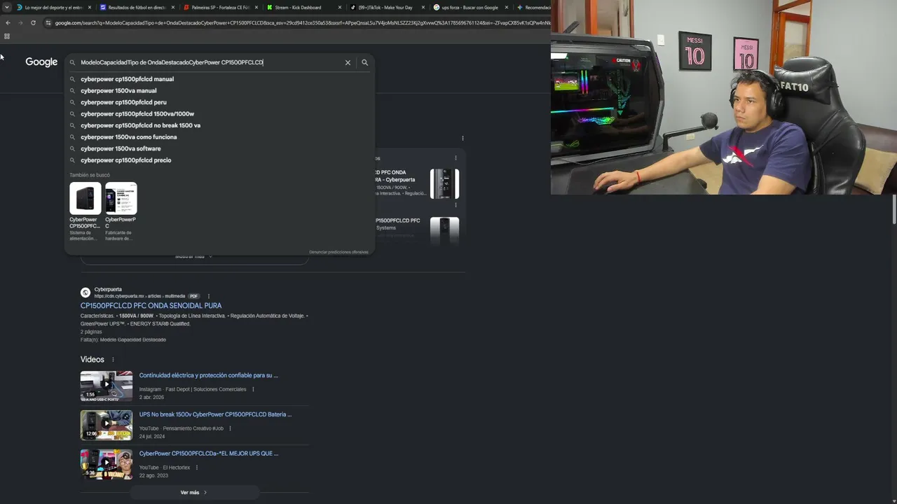Open 'CP1500PFCLCD PFC ONDA SENOIDAL PURA' result link
This screenshot has height=504, width=897.
coord(151,306)
